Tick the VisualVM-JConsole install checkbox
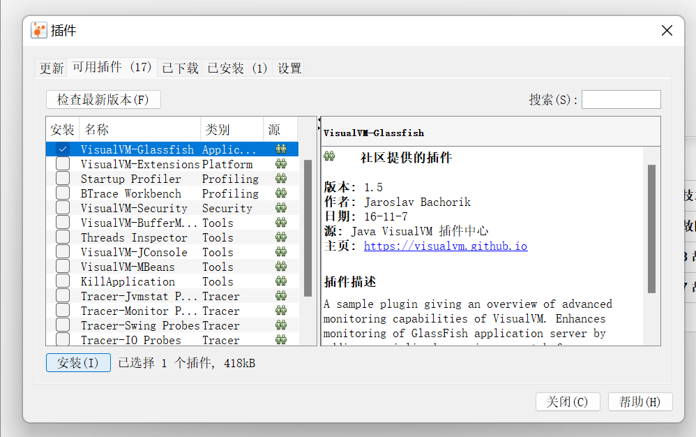This screenshot has width=696, height=437. 63,252
